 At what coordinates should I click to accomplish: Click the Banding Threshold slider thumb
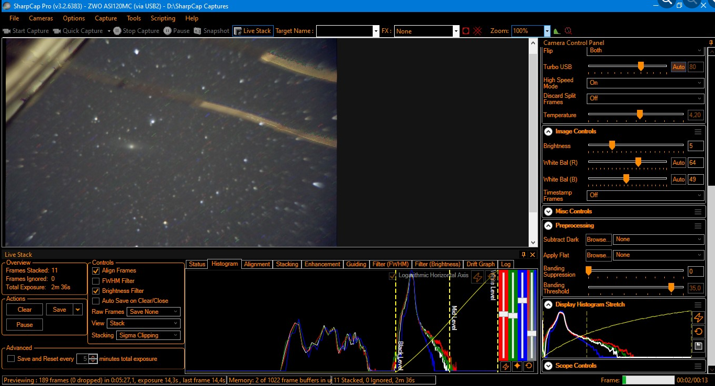(672, 287)
